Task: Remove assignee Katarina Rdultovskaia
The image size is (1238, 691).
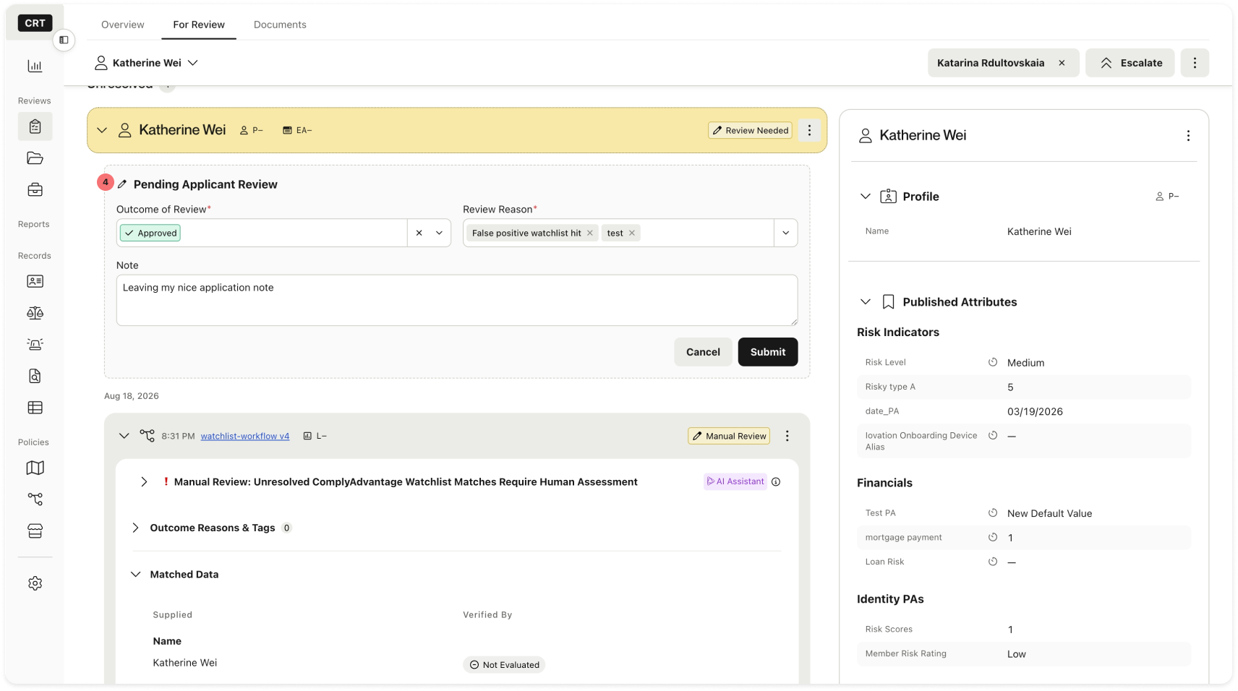Action: click(1062, 63)
